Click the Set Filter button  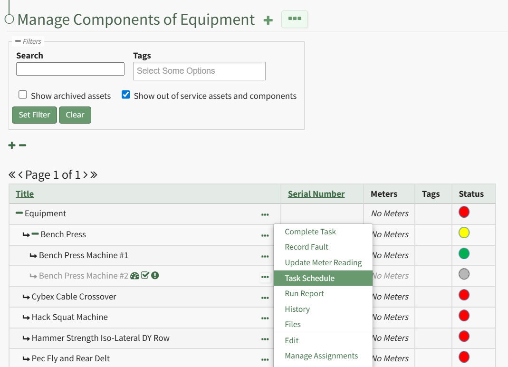click(34, 115)
